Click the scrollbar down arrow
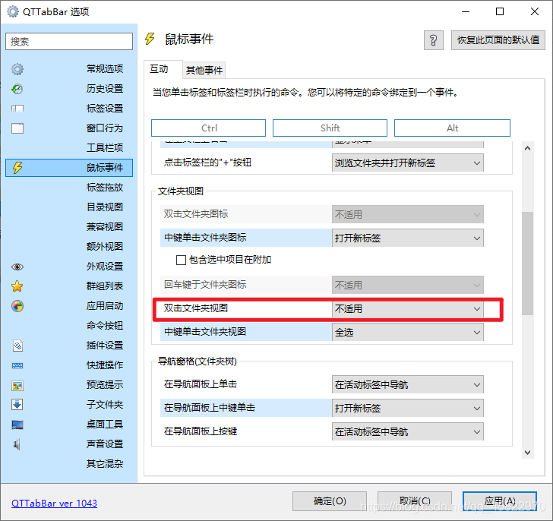 (x=528, y=452)
